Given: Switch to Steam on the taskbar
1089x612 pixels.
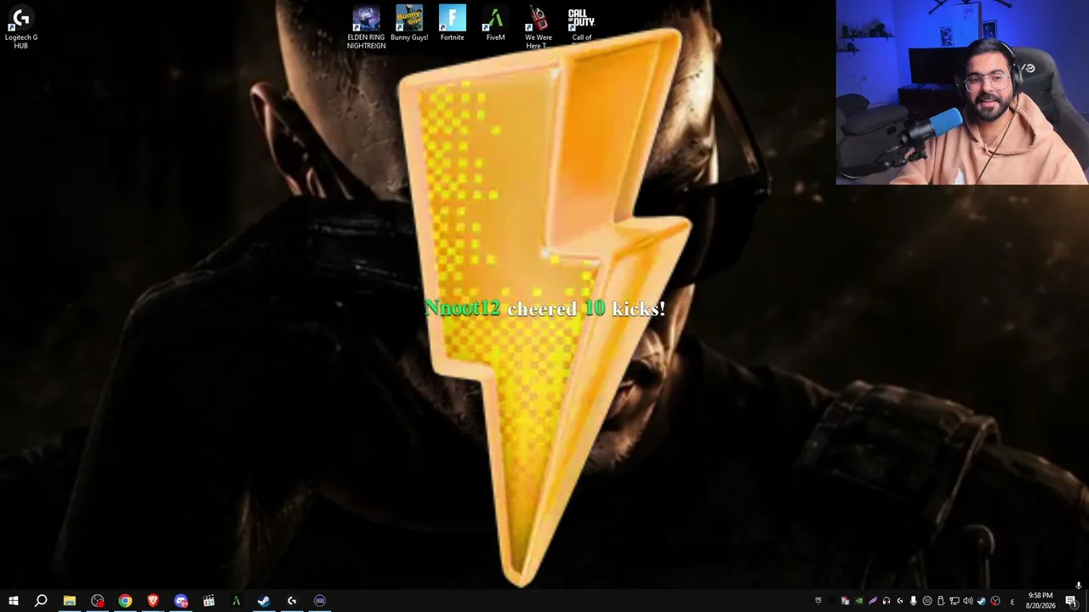Looking at the screenshot, I should [264, 601].
